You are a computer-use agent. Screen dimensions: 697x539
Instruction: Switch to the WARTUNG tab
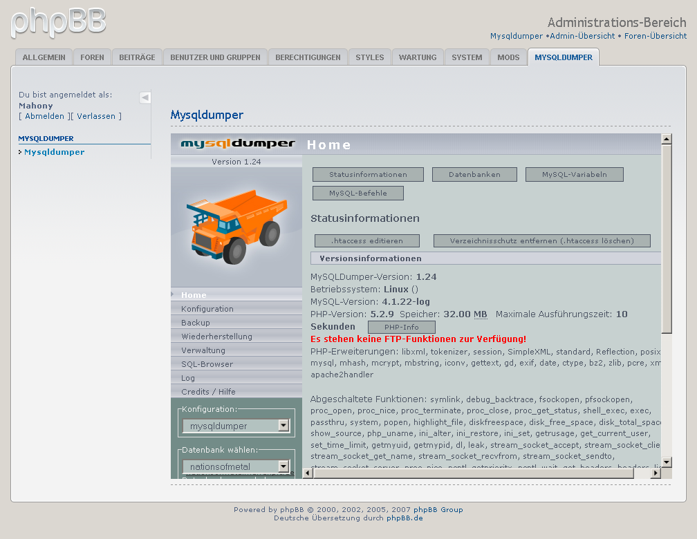(418, 57)
